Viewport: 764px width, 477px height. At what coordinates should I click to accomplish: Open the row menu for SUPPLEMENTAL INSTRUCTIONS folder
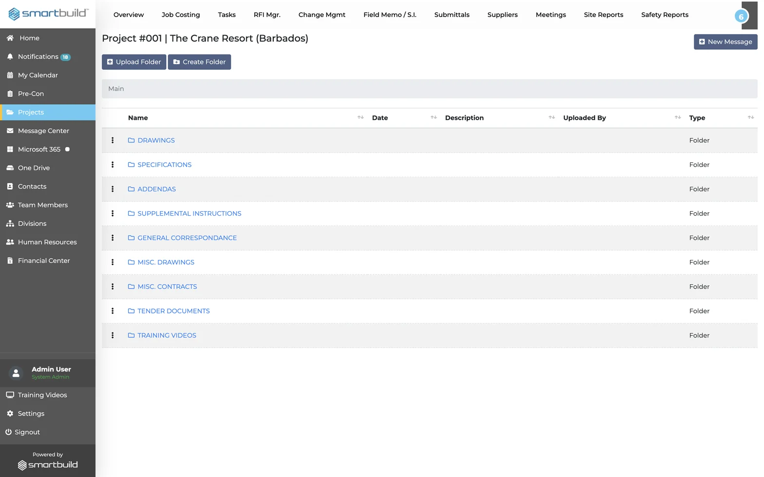(x=113, y=213)
